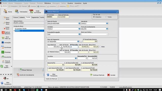Image resolution: width=162 pixels, height=91 pixels.
Task: Open the Ajuda menu
Action: coord(85,3)
